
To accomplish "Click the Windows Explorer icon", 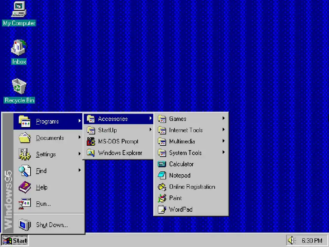I will click(91, 153).
